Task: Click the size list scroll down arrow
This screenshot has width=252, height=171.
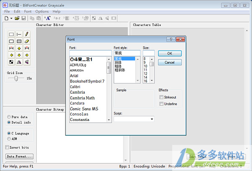Action: click(x=152, y=80)
